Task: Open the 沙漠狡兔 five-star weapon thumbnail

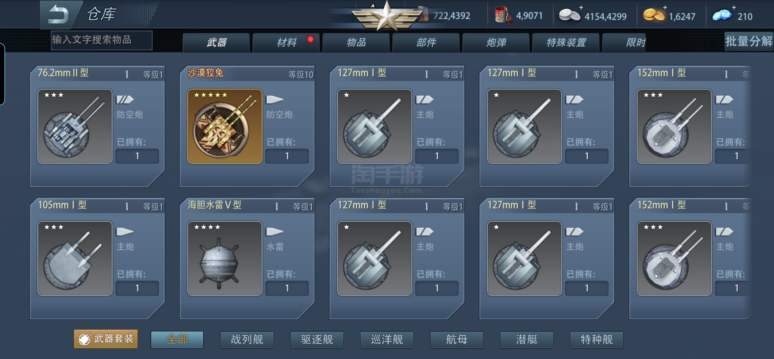Action: 225,126
